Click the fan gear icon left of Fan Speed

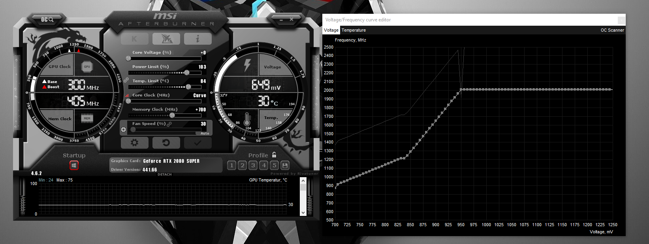pos(124,129)
